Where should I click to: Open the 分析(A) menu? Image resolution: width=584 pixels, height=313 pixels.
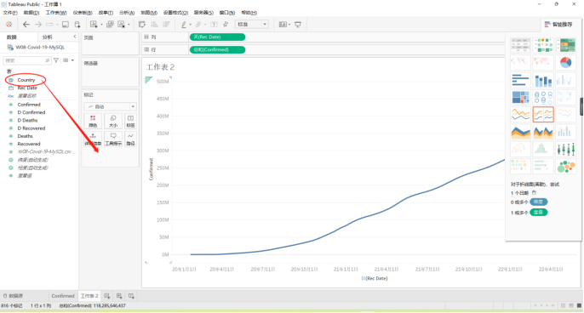tap(127, 13)
